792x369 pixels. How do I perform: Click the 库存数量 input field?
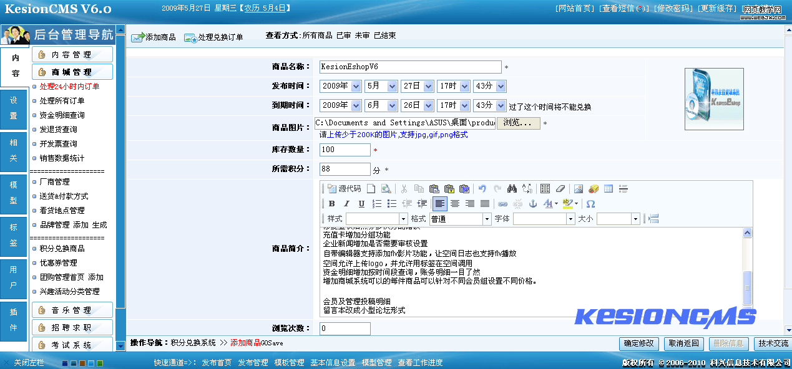[x=345, y=150]
